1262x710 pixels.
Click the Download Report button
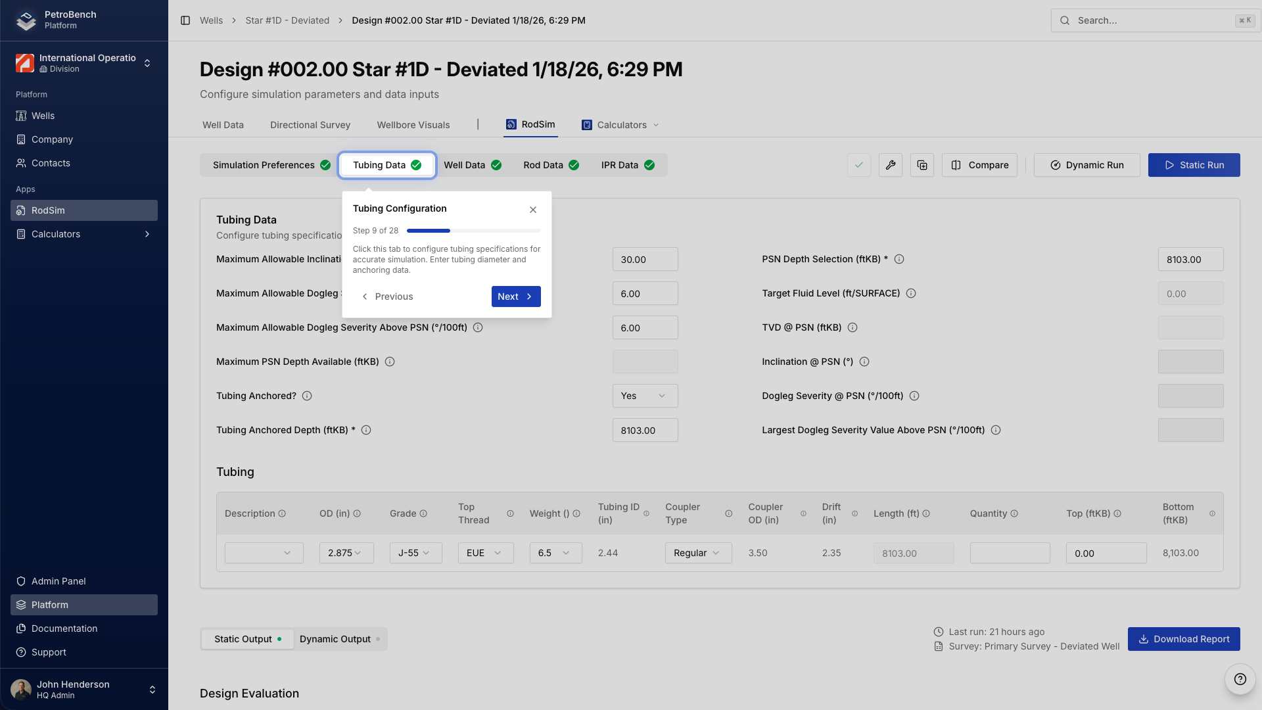coord(1183,639)
